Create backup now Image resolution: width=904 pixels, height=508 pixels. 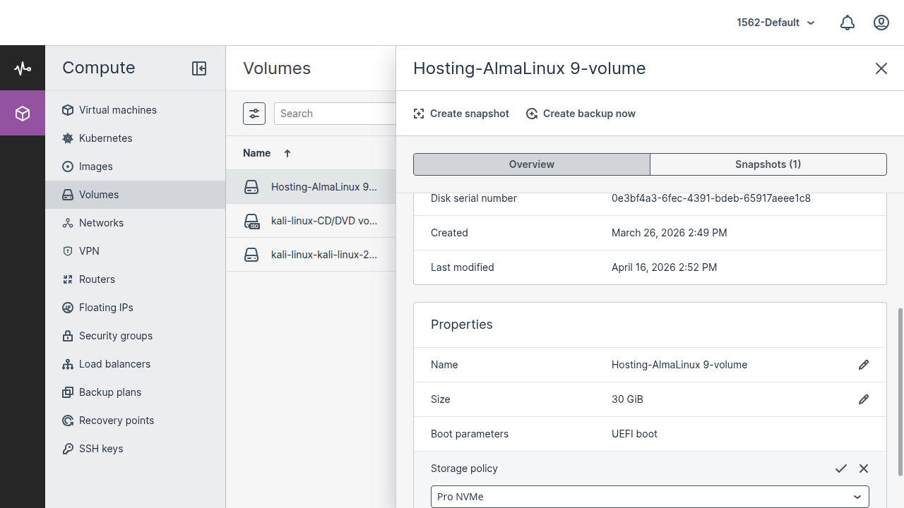tap(581, 114)
